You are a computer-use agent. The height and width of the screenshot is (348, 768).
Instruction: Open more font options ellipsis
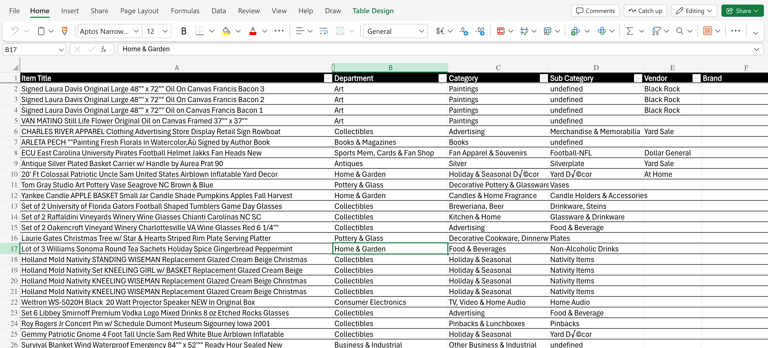click(x=279, y=31)
